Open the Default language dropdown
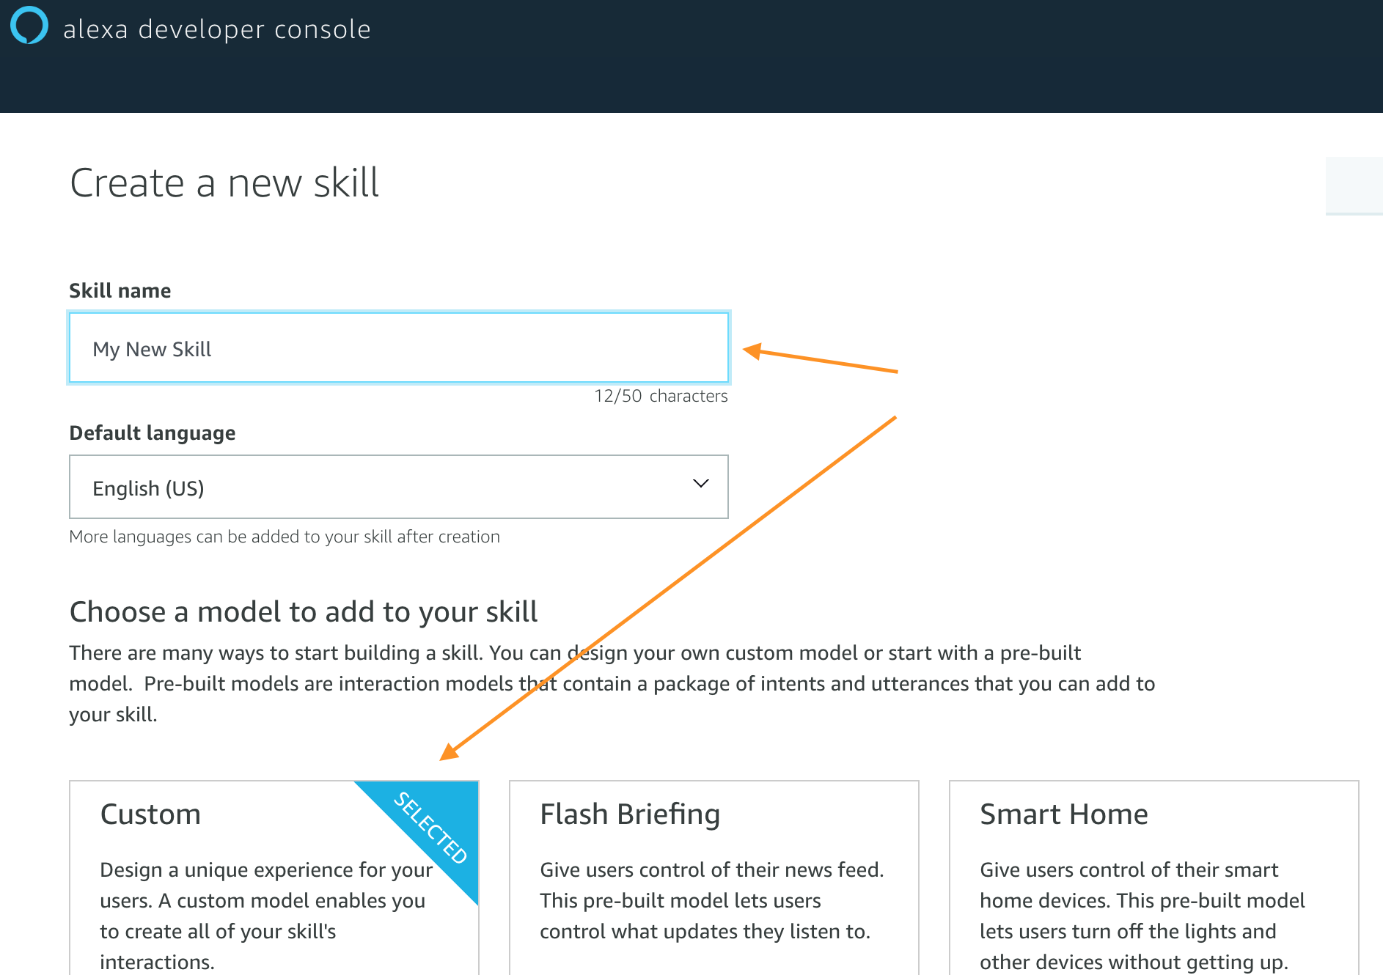 pyautogui.click(x=399, y=487)
